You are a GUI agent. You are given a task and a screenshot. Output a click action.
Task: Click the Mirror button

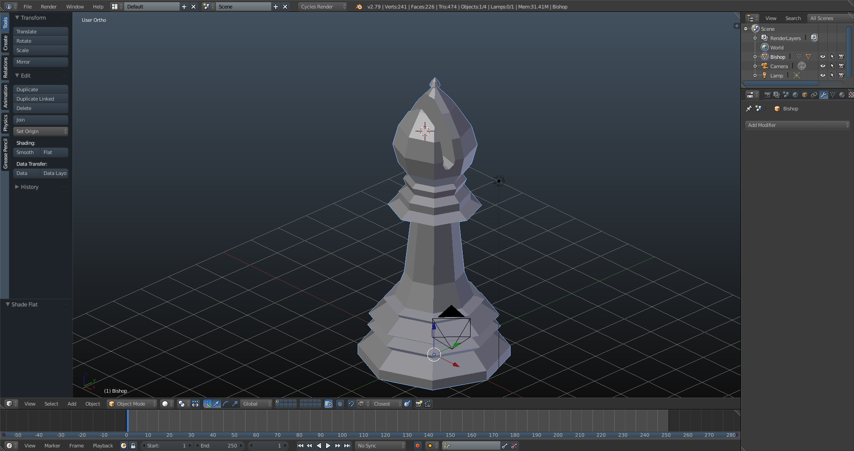40,62
